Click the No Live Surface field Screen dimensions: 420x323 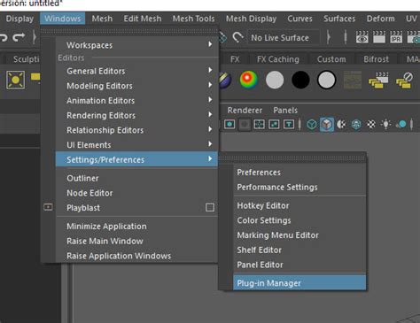(284, 38)
